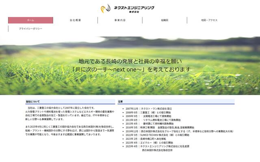Click paragraph starting また2025年4月に同じく三菱重工

coord(69,130)
